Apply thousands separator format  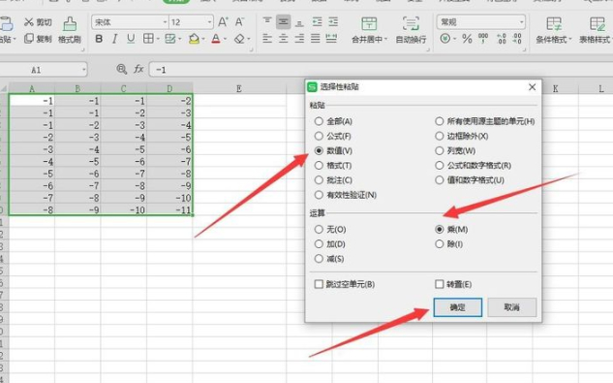pos(483,39)
